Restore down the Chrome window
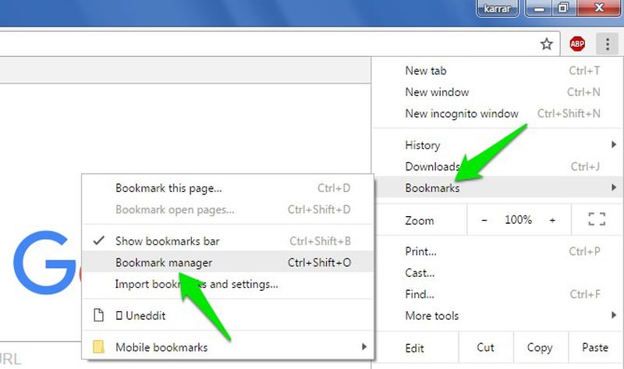 [563, 8]
